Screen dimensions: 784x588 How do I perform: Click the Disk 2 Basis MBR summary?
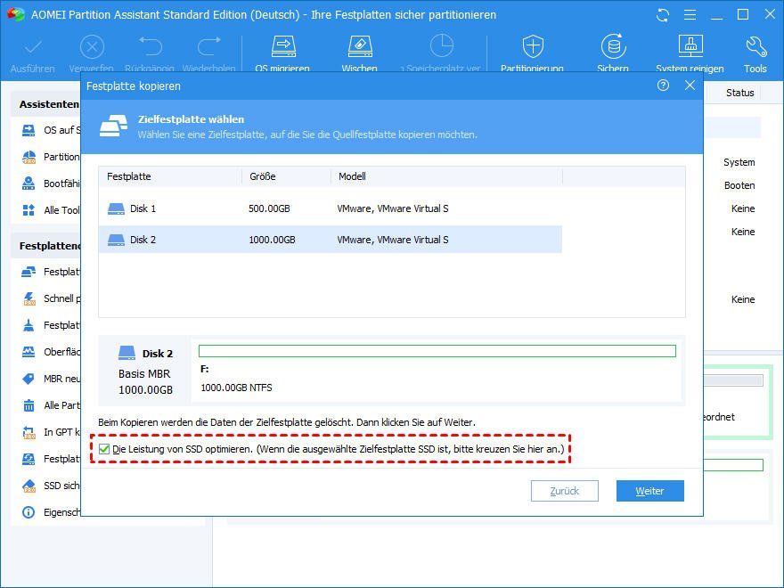coord(145,371)
